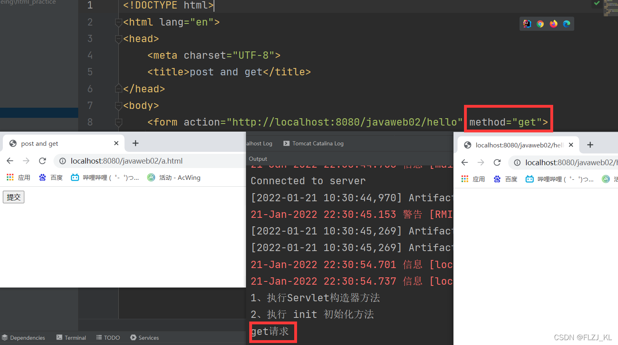Focus the right browser address bar
The image size is (618, 345).
[x=563, y=163]
